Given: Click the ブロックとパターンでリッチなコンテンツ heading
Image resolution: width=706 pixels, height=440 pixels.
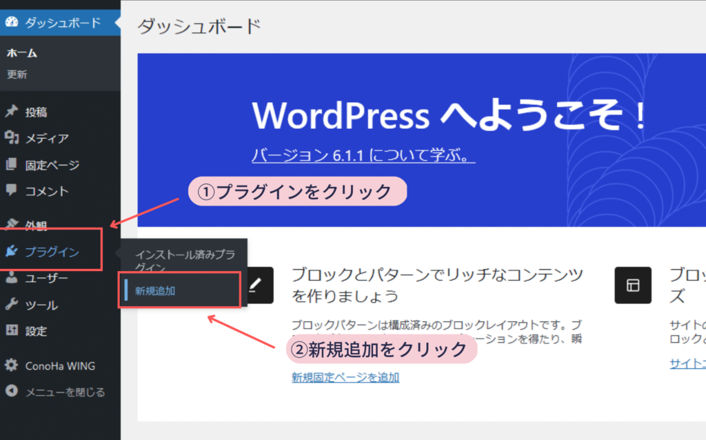Looking at the screenshot, I should coord(437,285).
